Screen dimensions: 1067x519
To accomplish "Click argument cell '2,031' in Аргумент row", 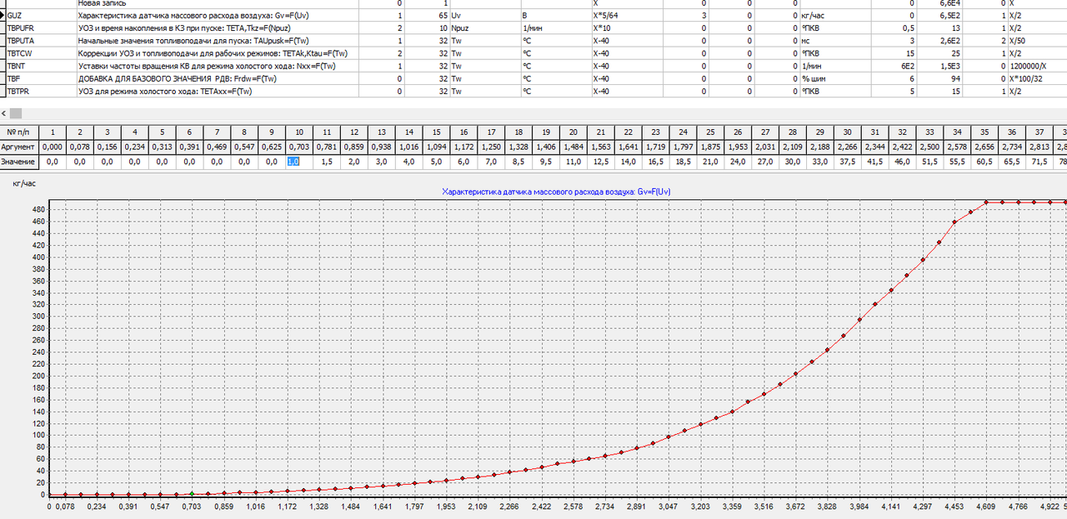I will coord(765,147).
